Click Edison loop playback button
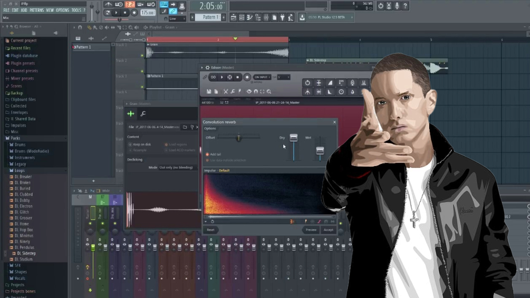The image size is (530, 298). [213, 78]
